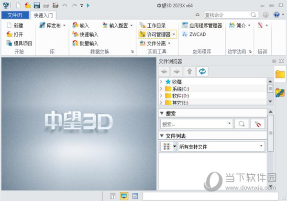Click the Redo arrow icon
The width and height of the screenshot is (287, 201).
(74, 5)
